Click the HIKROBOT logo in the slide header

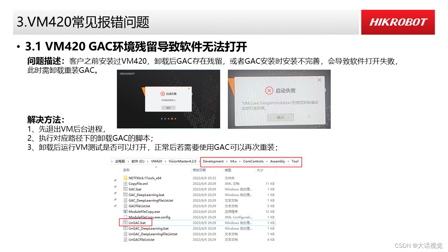398,22
